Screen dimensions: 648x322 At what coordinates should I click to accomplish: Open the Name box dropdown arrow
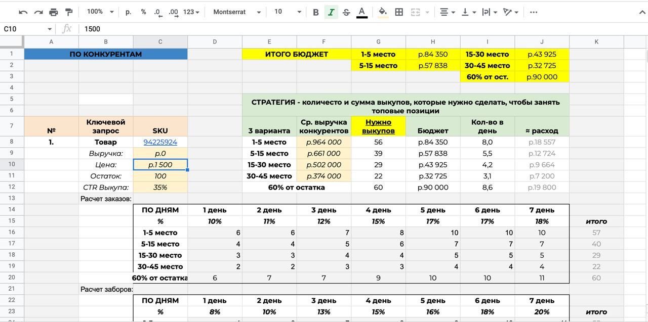coord(50,29)
